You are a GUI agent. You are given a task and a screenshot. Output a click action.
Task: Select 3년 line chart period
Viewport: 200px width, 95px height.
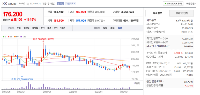pos(49,28)
